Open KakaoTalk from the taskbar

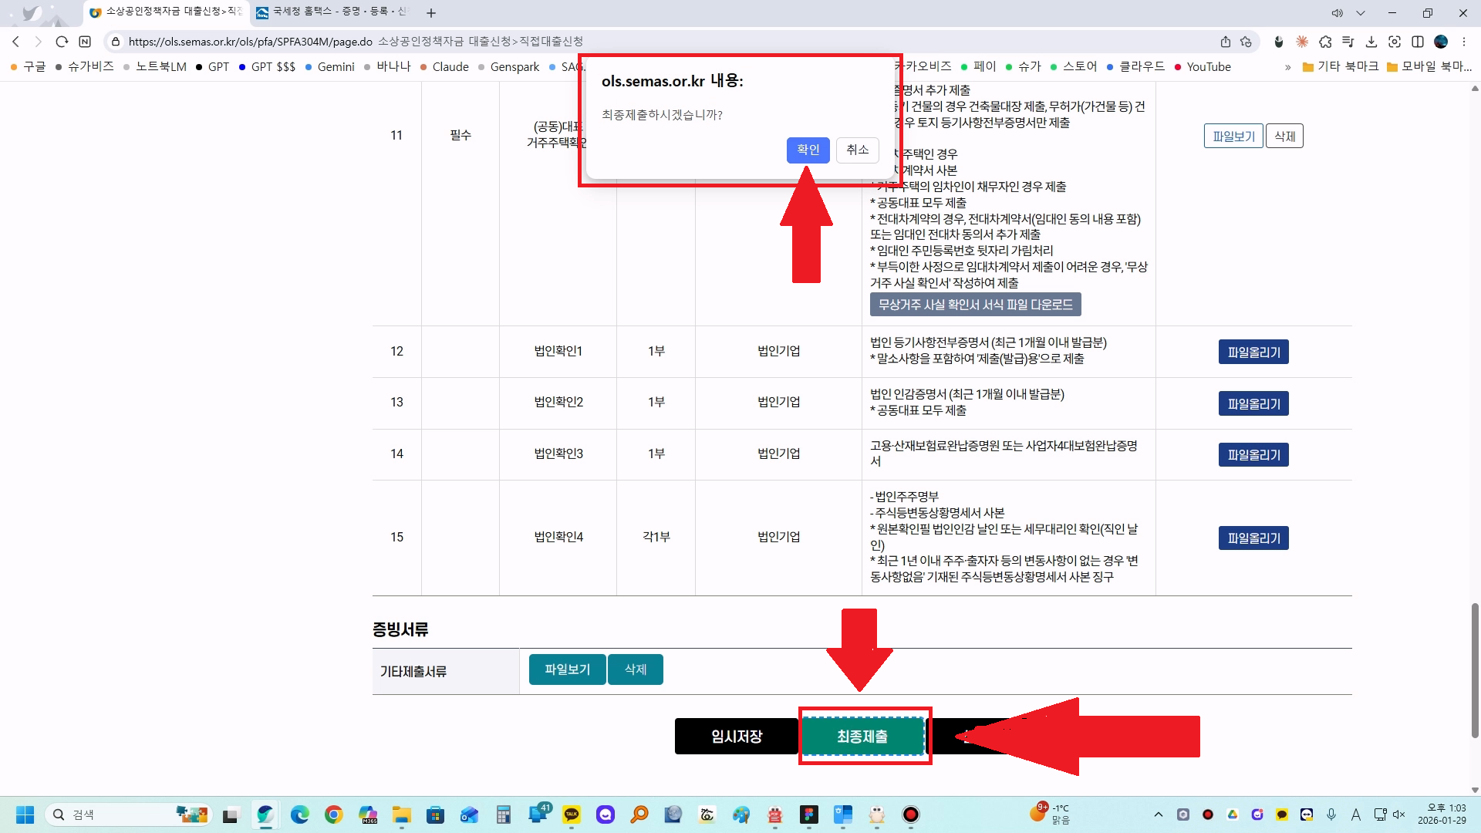(572, 814)
